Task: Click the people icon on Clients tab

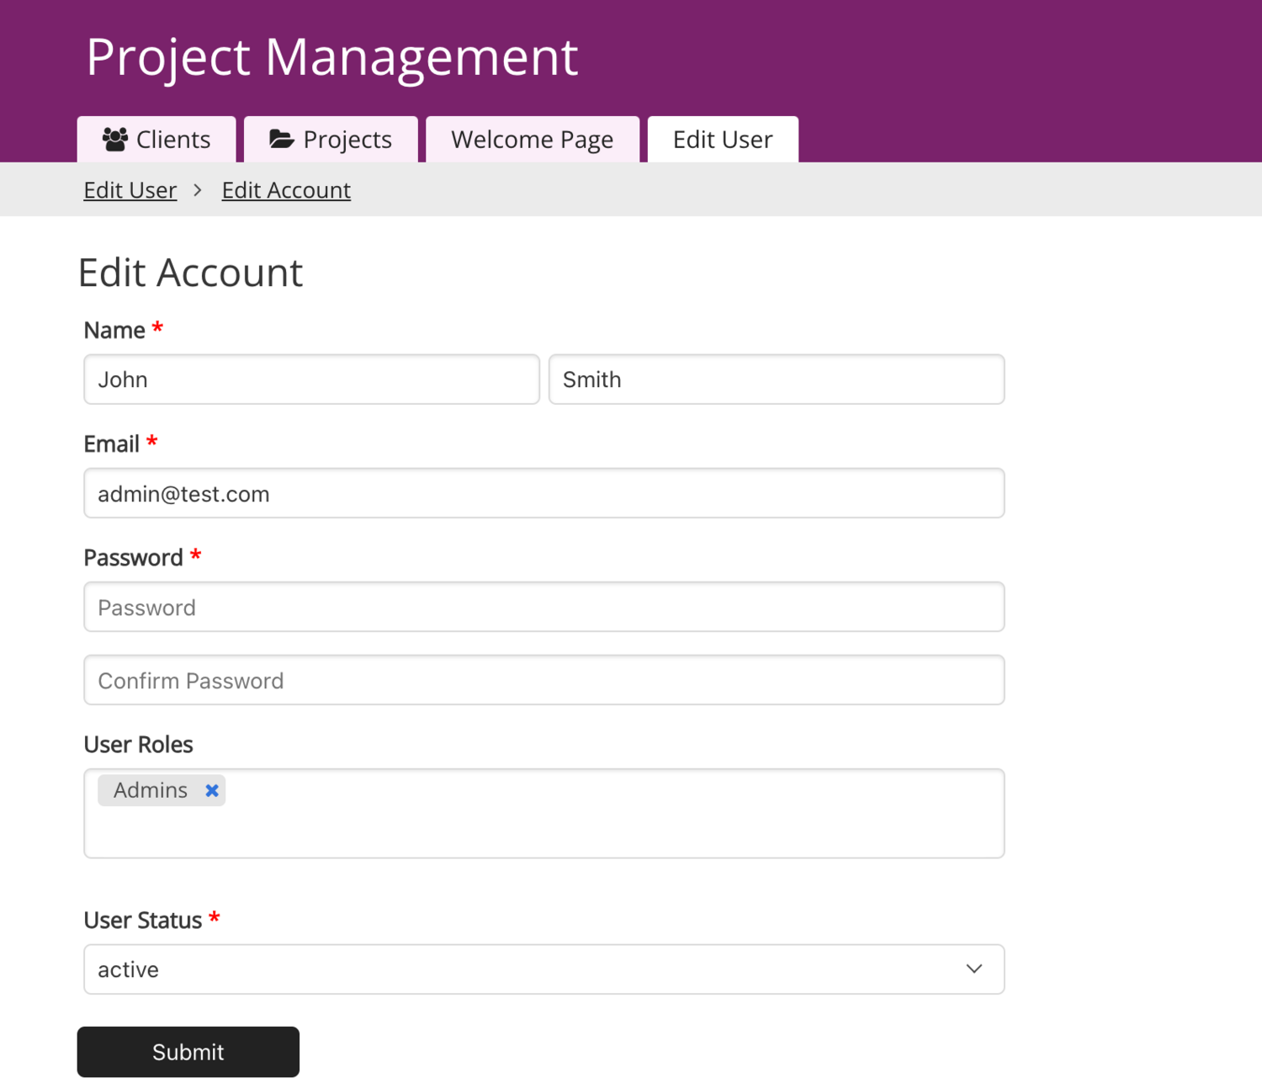Action: pos(115,139)
